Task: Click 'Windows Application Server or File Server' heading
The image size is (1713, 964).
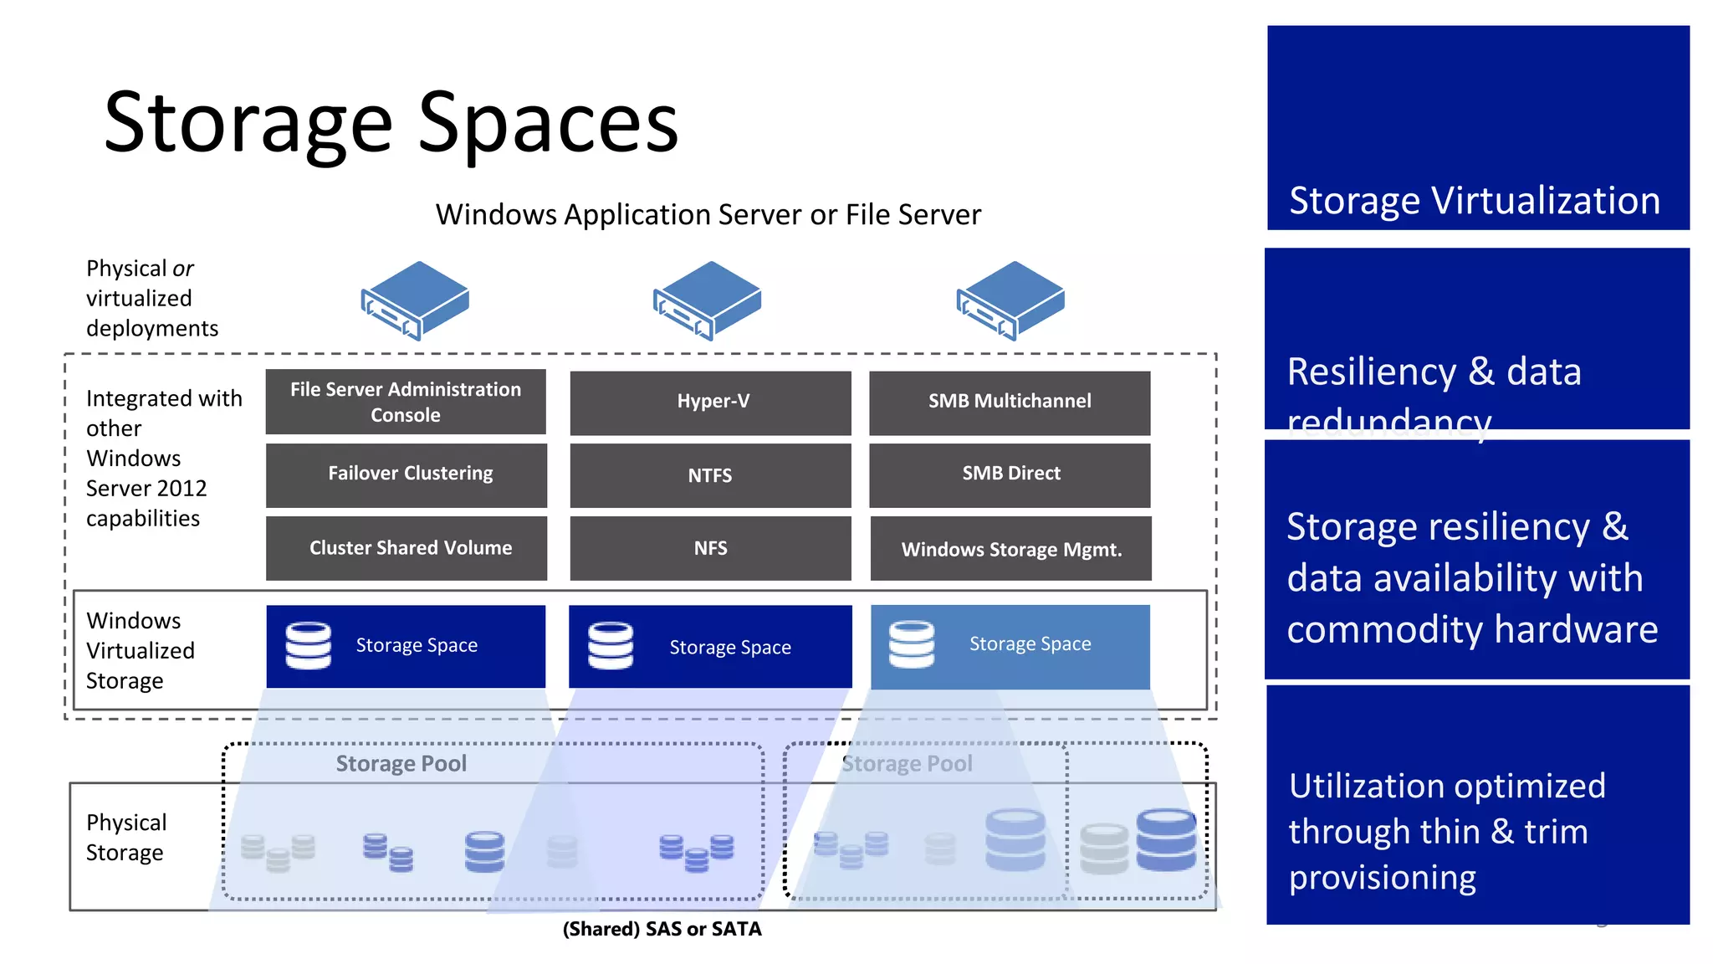Action: [708, 214]
